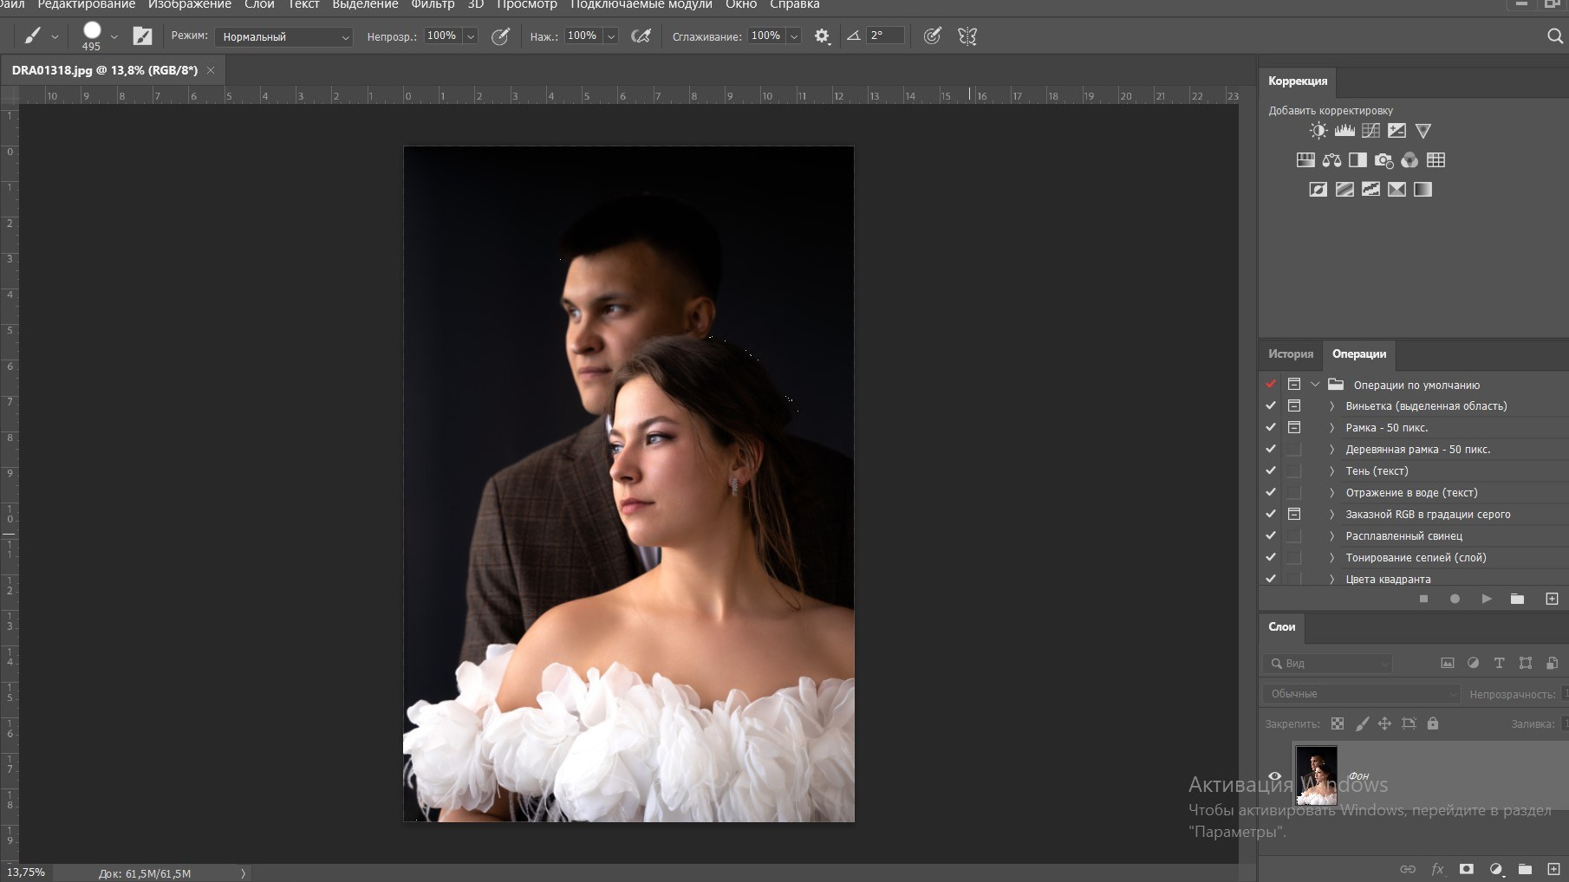This screenshot has width=1569, height=882.
Task: Toggle pressure controls brush size
Action: click(932, 36)
